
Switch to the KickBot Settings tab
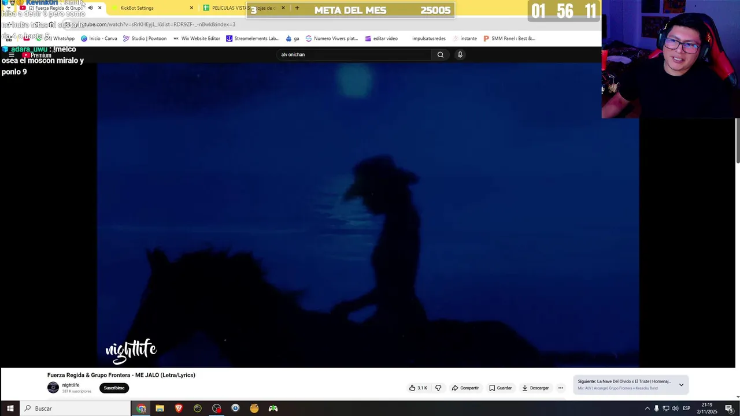(137, 8)
